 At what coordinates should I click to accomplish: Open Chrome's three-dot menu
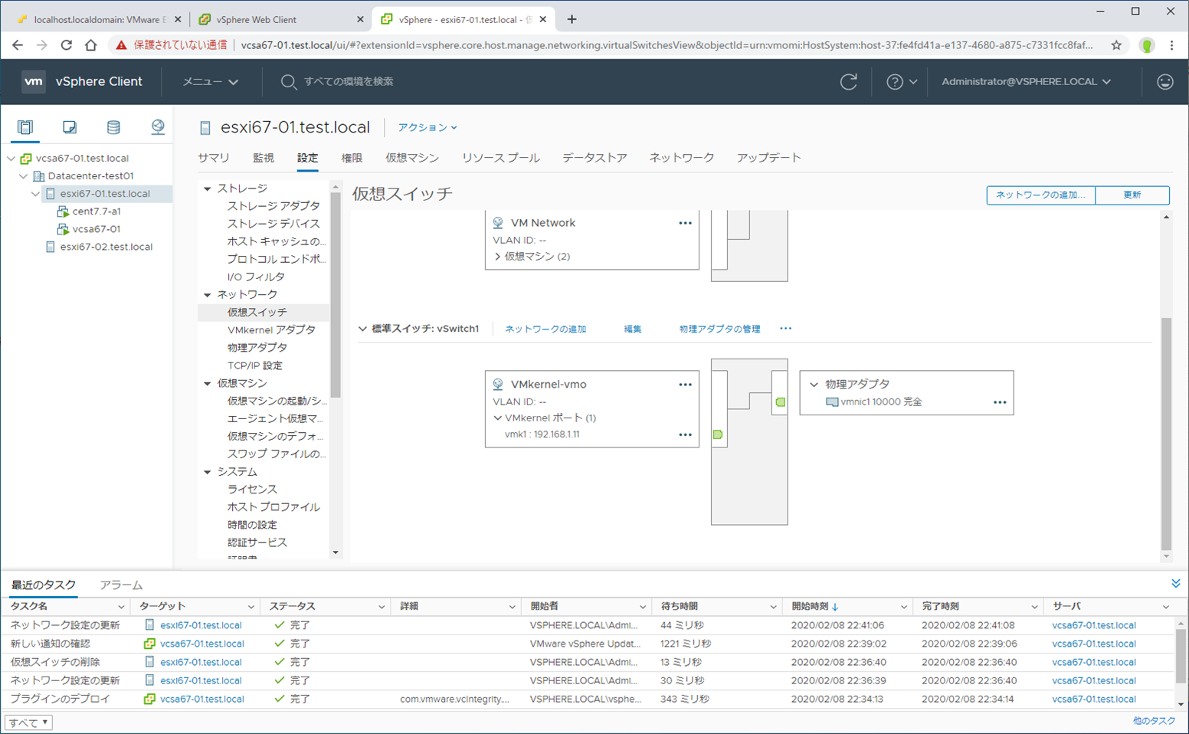tap(1171, 45)
